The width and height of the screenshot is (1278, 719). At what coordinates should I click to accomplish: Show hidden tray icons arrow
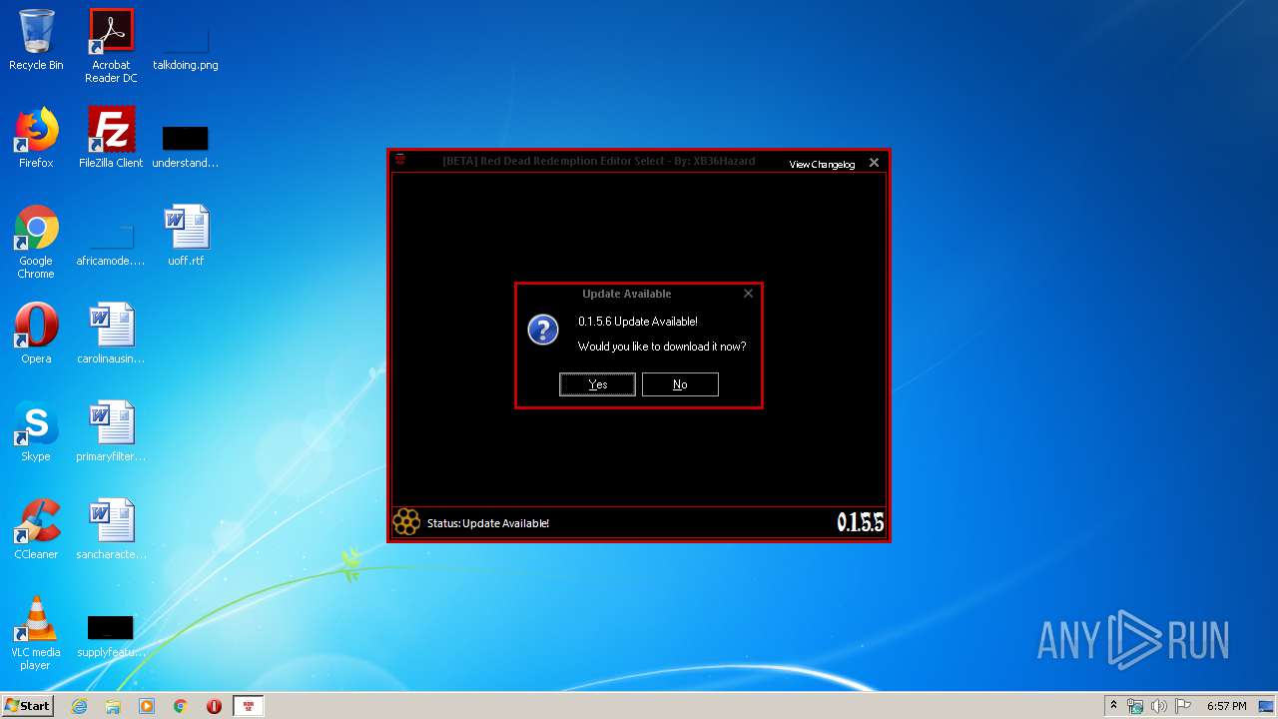(1113, 706)
